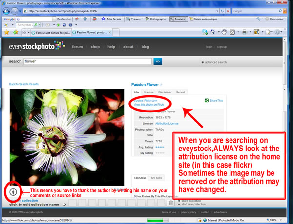Click the search field containing flower
The height and width of the screenshot is (224, 293).
pos(87,61)
